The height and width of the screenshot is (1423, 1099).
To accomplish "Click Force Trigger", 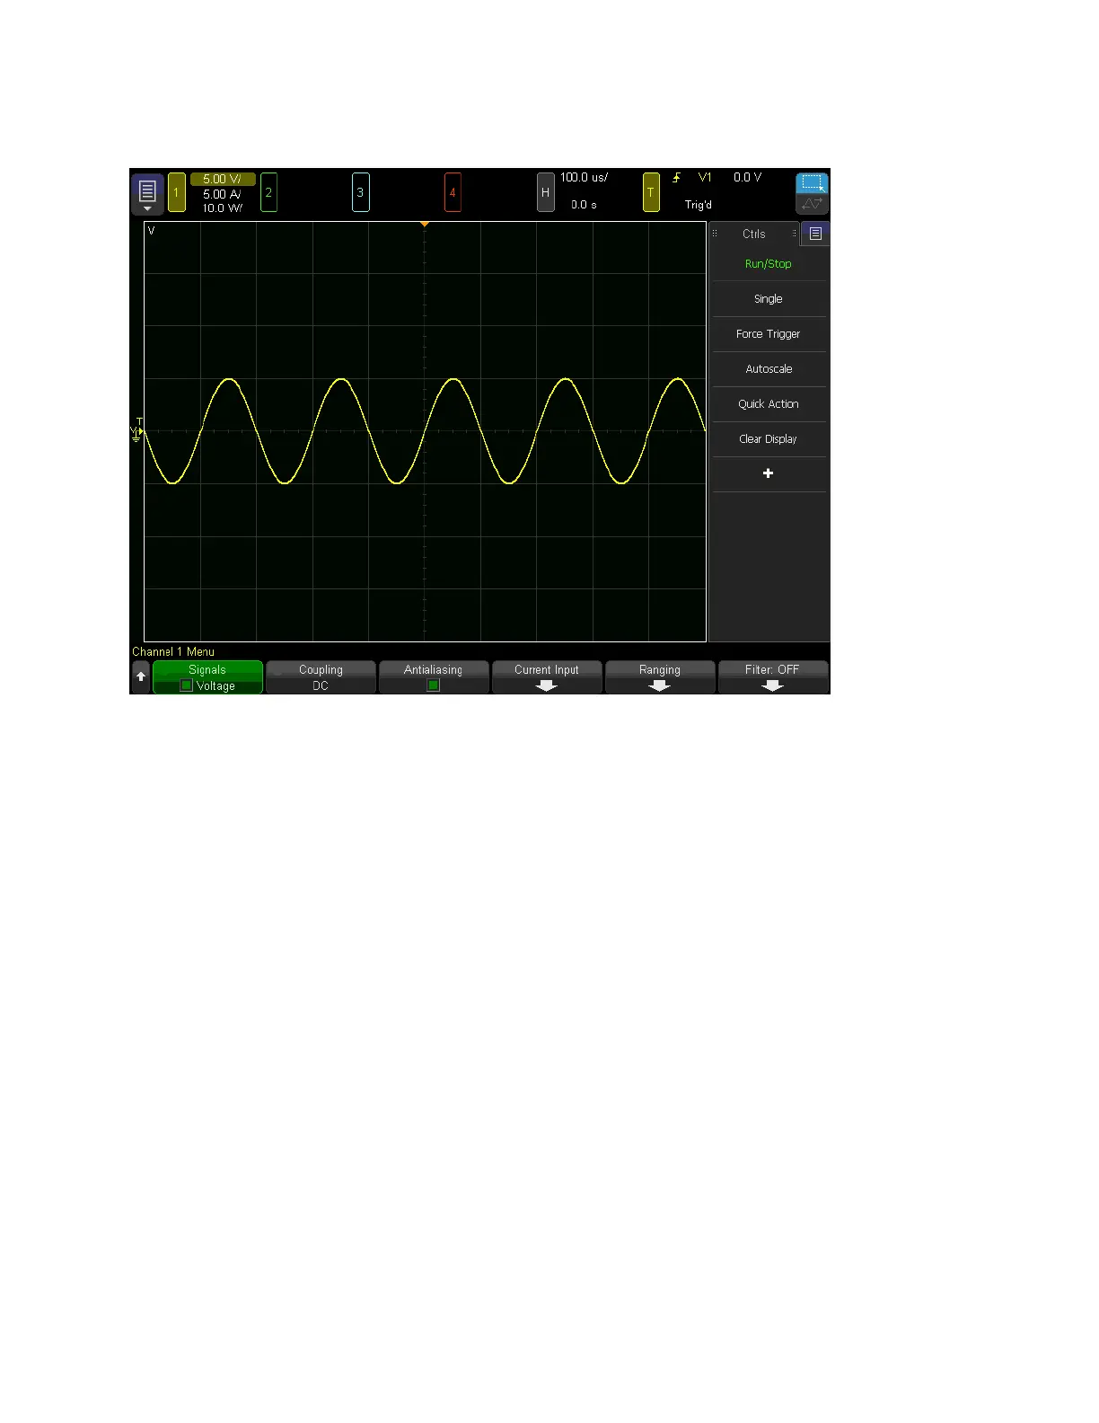I will point(769,334).
